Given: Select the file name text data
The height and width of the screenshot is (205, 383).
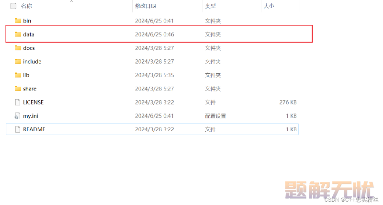Looking at the screenshot, I should (x=29, y=34).
